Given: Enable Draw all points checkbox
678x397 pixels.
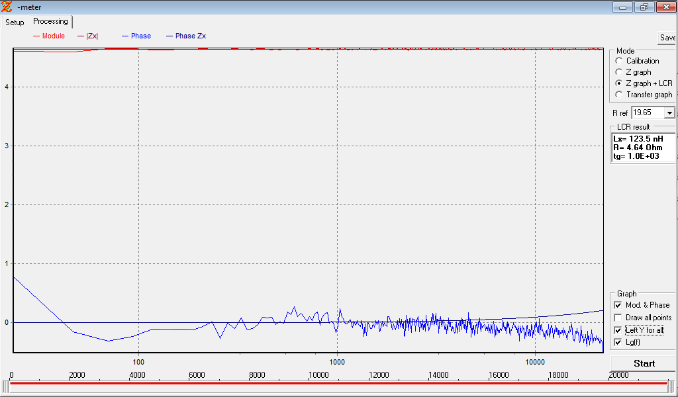Looking at the screenshot, I should click(x=618, y=318).
